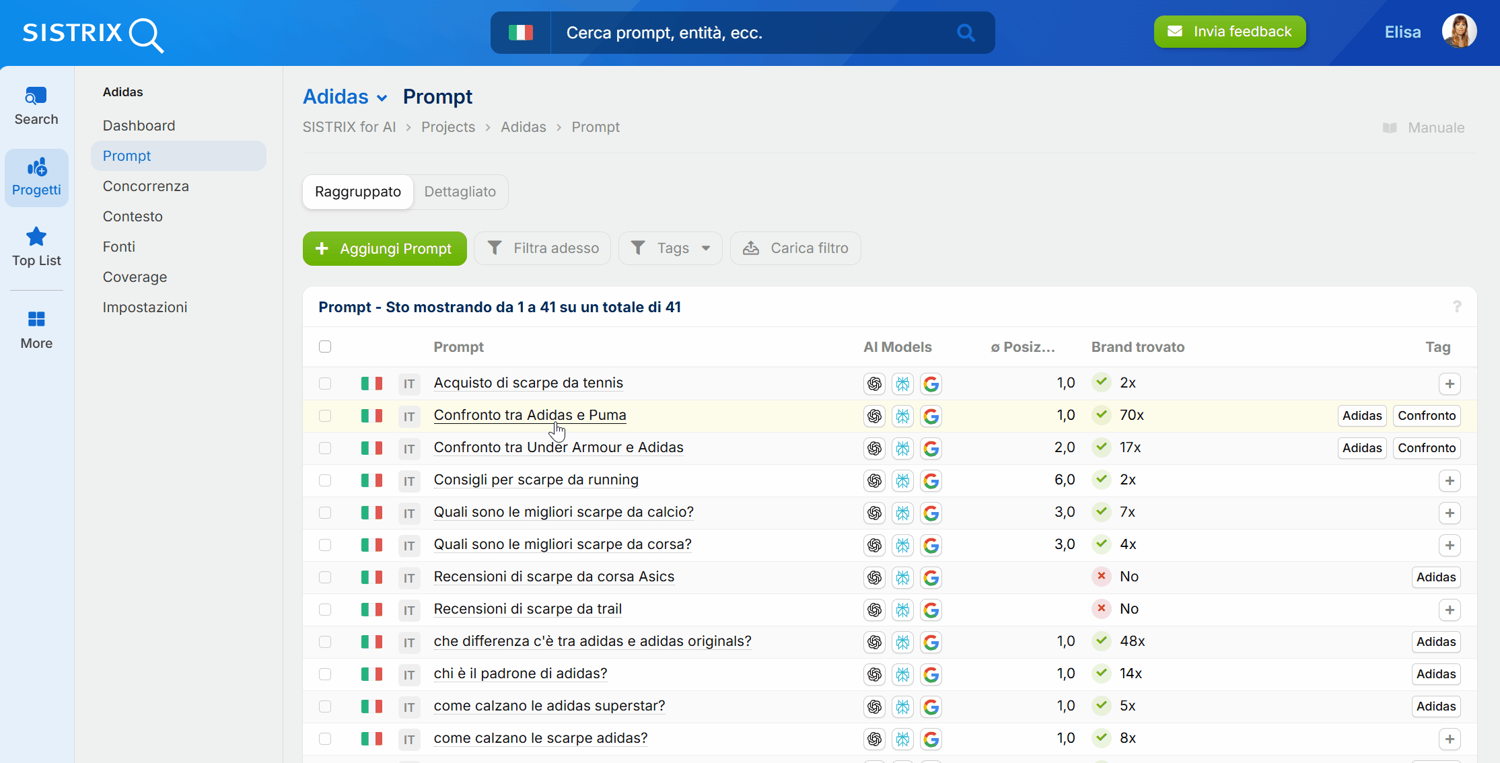Viewport: 1500px width, 763px height.
Task: Click the Carica filtro upload icon
Action: tap(751, 248)
